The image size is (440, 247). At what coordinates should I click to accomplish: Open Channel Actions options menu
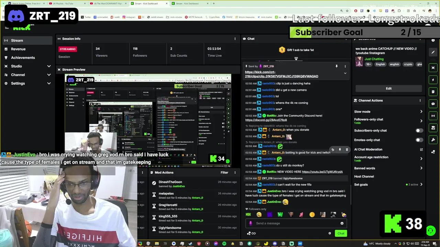point(420,101)
